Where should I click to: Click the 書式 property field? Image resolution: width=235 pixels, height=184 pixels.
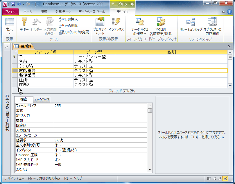pos(101,111)
